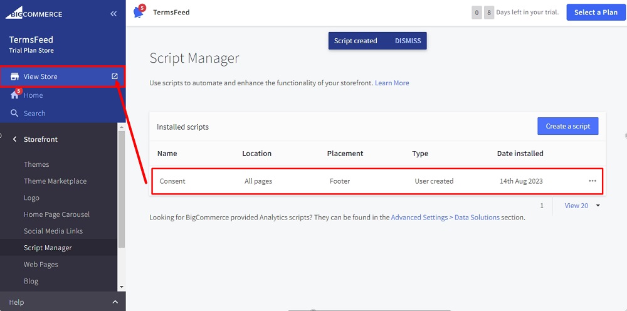Screen dimensions: 627x311
Task: Open Themes in Storefront menu
Action: pos(36,164)
